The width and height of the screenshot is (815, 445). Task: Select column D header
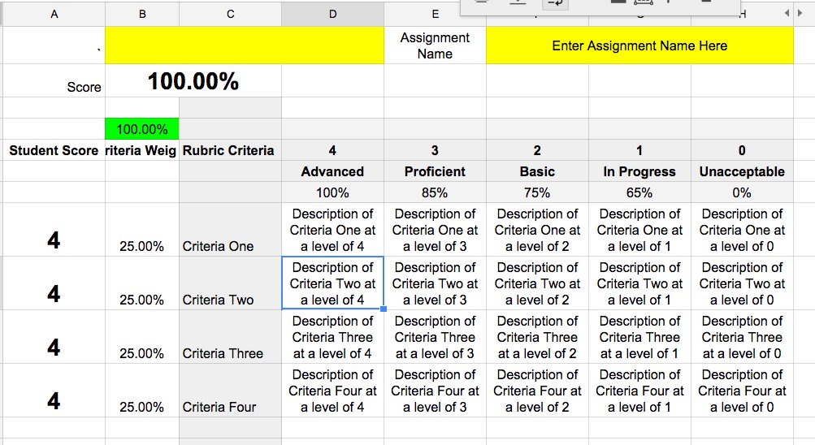[x=332, y=15]
